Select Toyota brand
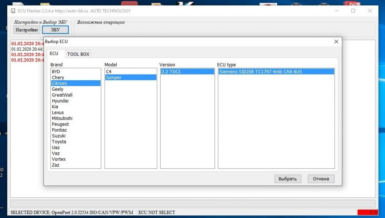385x218 pixels. pyautogui.click(x=75, y=142)
